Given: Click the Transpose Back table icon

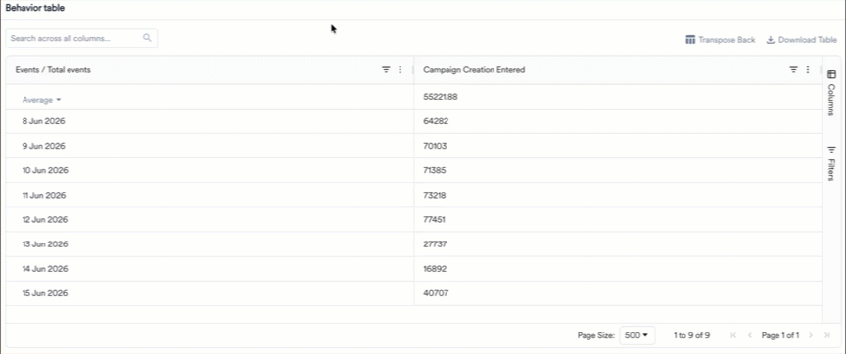Looking at the screenshot, I should click(x=690, y=40).
